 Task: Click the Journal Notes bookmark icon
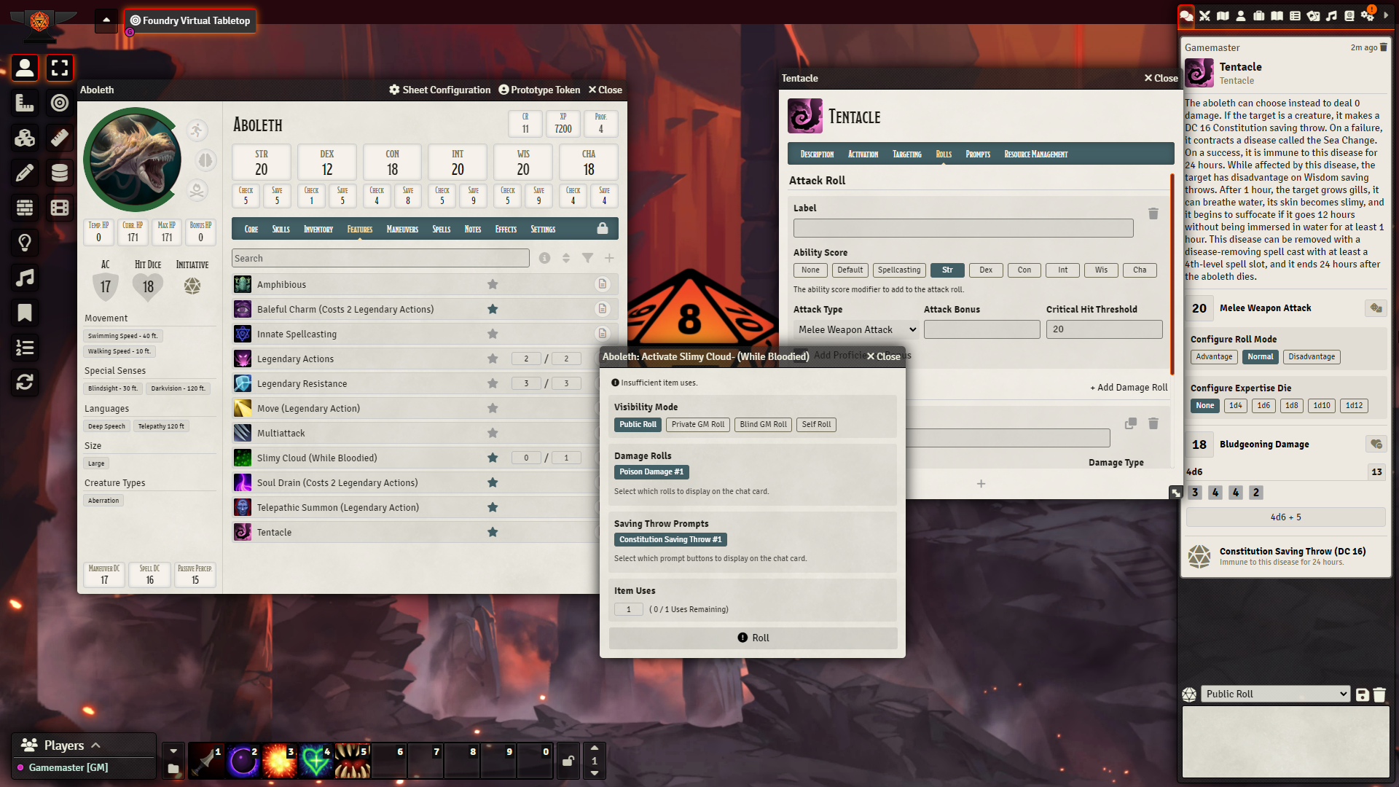coord(25,313)
